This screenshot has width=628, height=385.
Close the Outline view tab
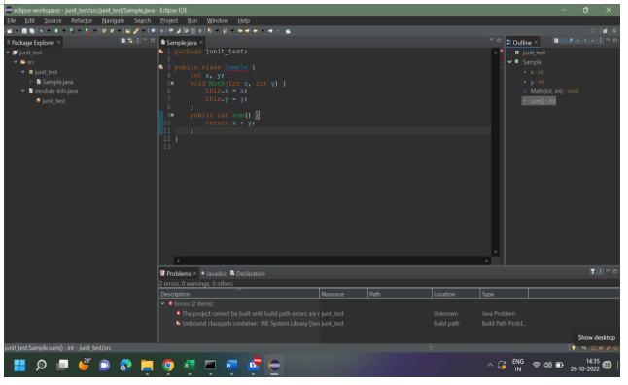(x=536, y=42)
